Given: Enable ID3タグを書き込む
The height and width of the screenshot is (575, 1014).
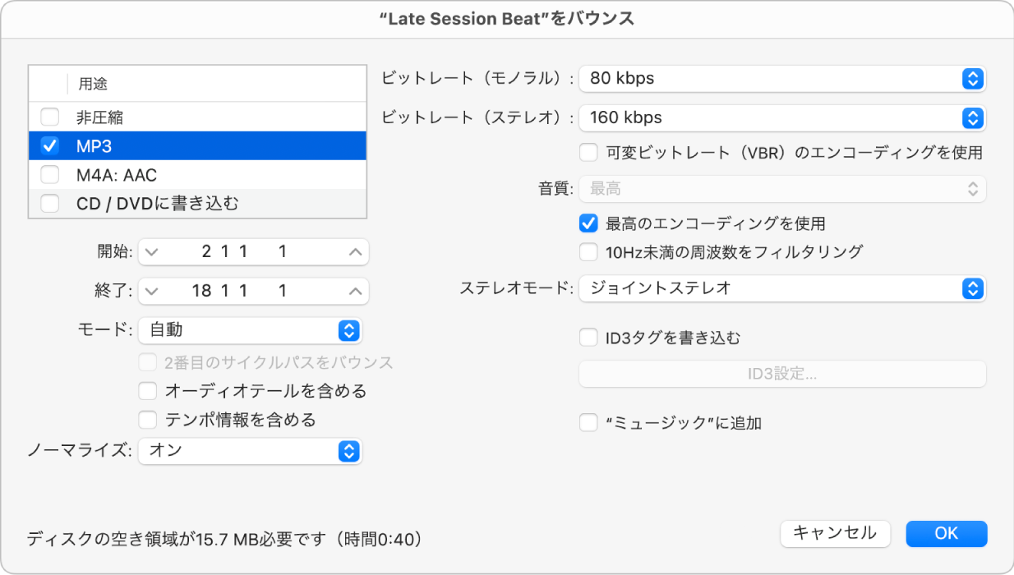Looking at the screenshot, I should coord(588,336).
